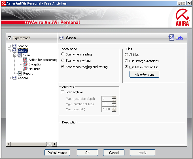The height and width of the screenshot is (159, 193).
Task: Click tree panel scroll-right arrow
Action: (x=55, y=144)
